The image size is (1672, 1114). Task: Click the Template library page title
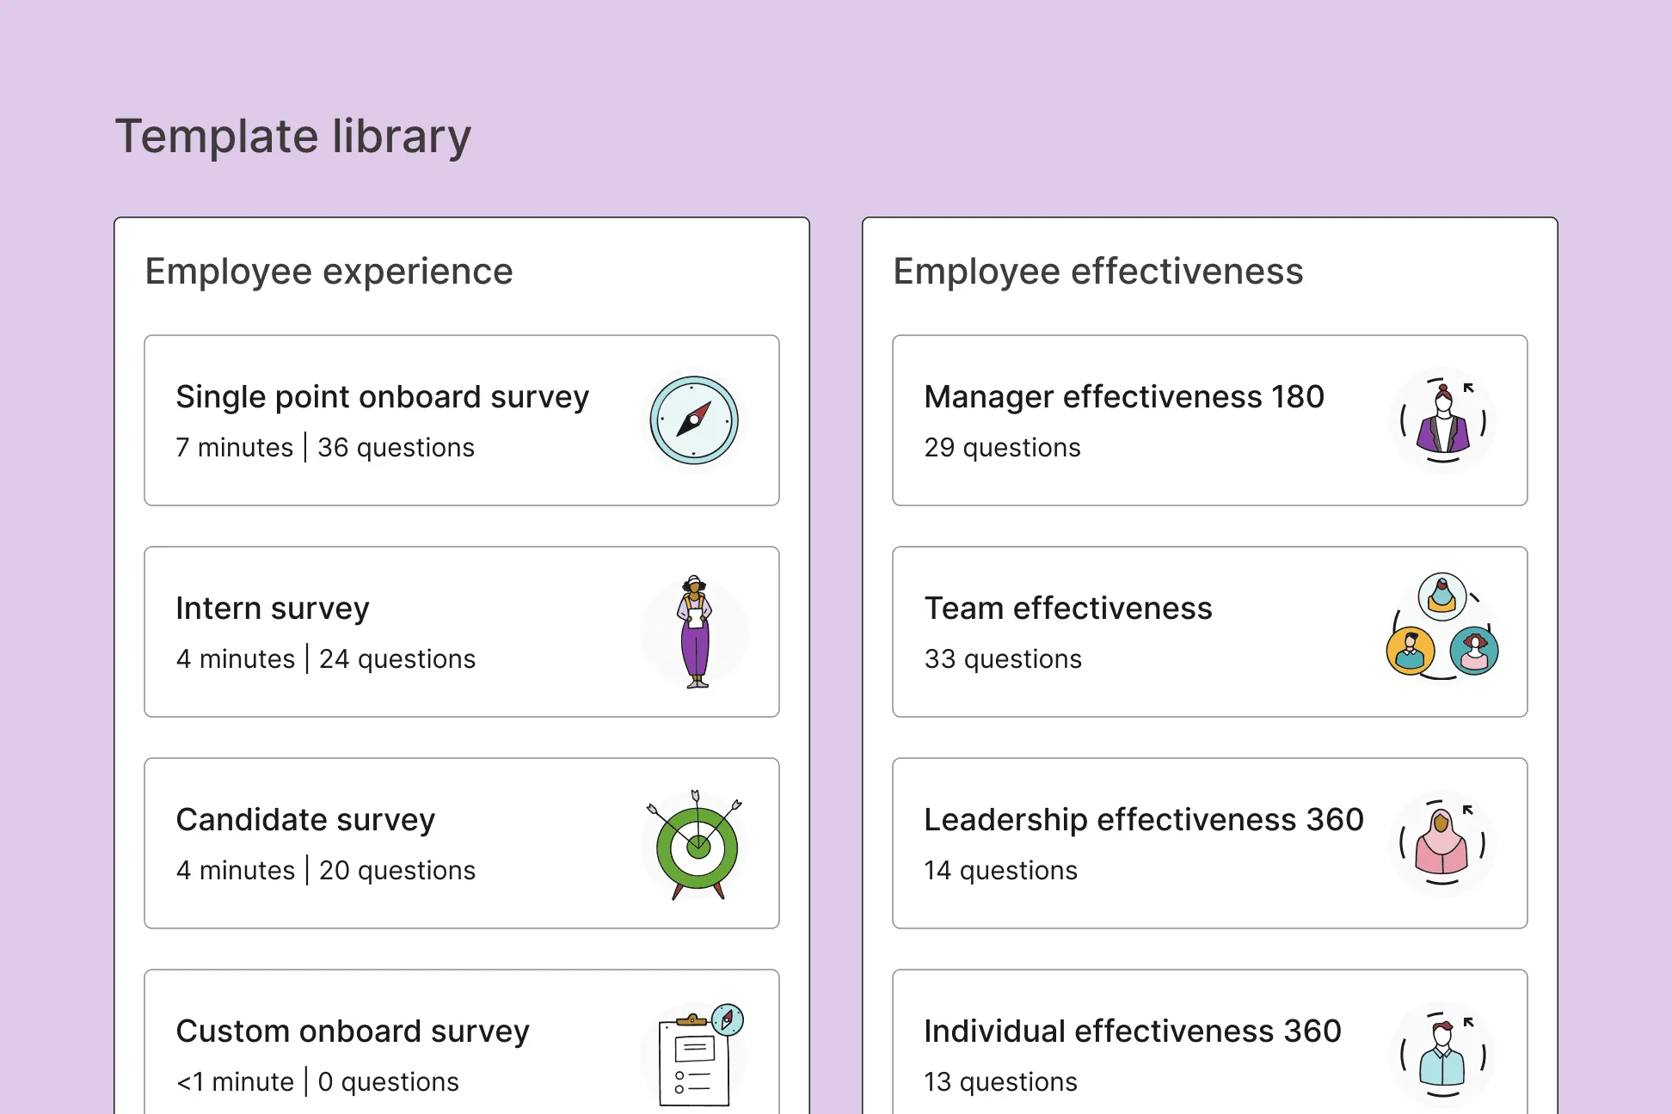(293, 137)
